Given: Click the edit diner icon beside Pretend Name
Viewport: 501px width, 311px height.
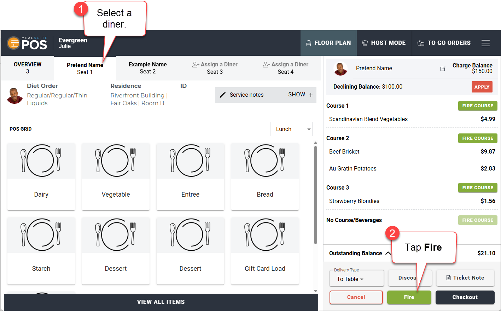Looking at the screenshot, I should coord(443,68).
